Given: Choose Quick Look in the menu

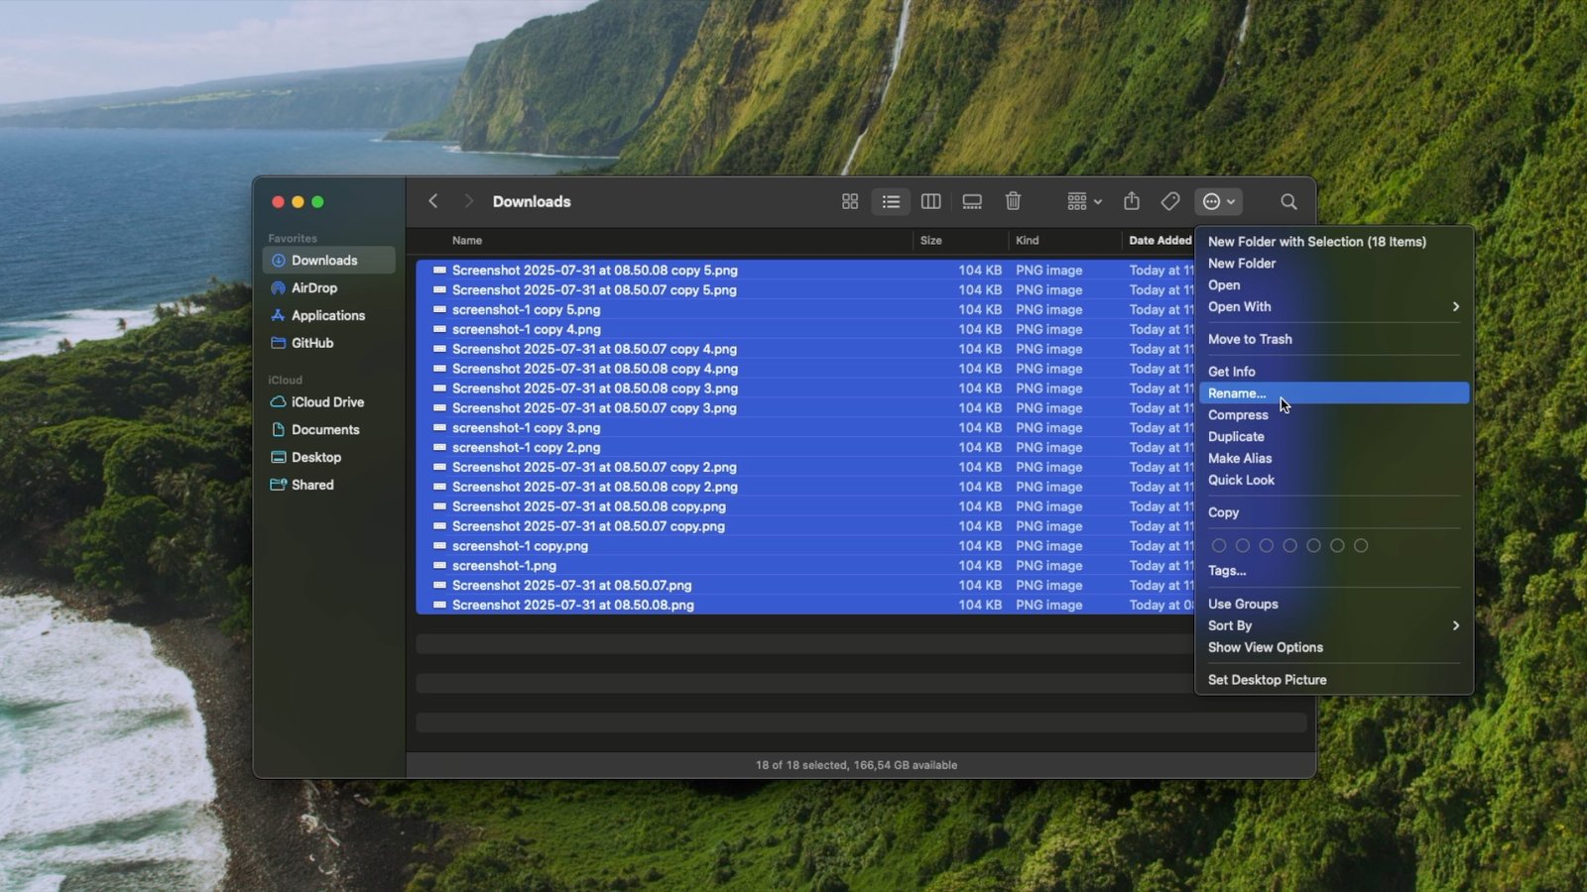Looking at the screenshot, I should pyautogui.click(x=1333, y=481).
